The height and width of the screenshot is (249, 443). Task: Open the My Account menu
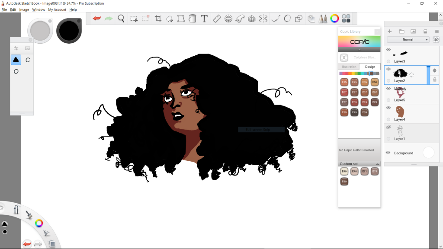(57, 10)
